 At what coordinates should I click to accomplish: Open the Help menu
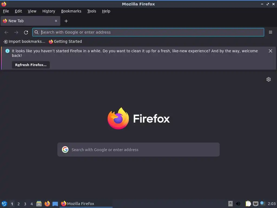pyautogui.click(x=106, y=11)
